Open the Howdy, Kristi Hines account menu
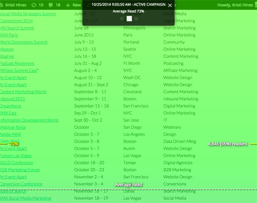This screenshot has height=203, width=257. [x=235, y=5]
